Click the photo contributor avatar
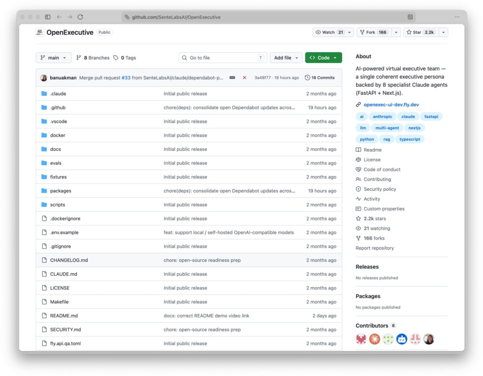Screen dimensions: 483x376 click(429, 339)
